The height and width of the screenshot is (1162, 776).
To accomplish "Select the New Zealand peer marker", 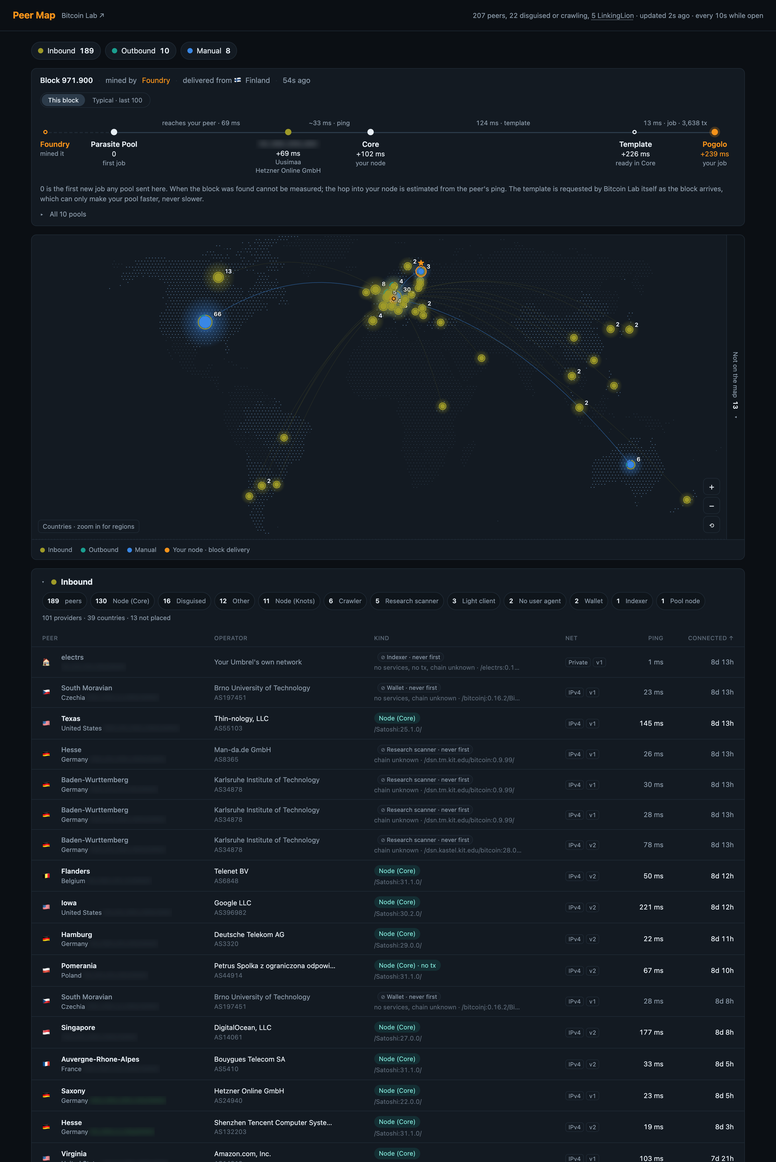I will (x=687, y=500).
